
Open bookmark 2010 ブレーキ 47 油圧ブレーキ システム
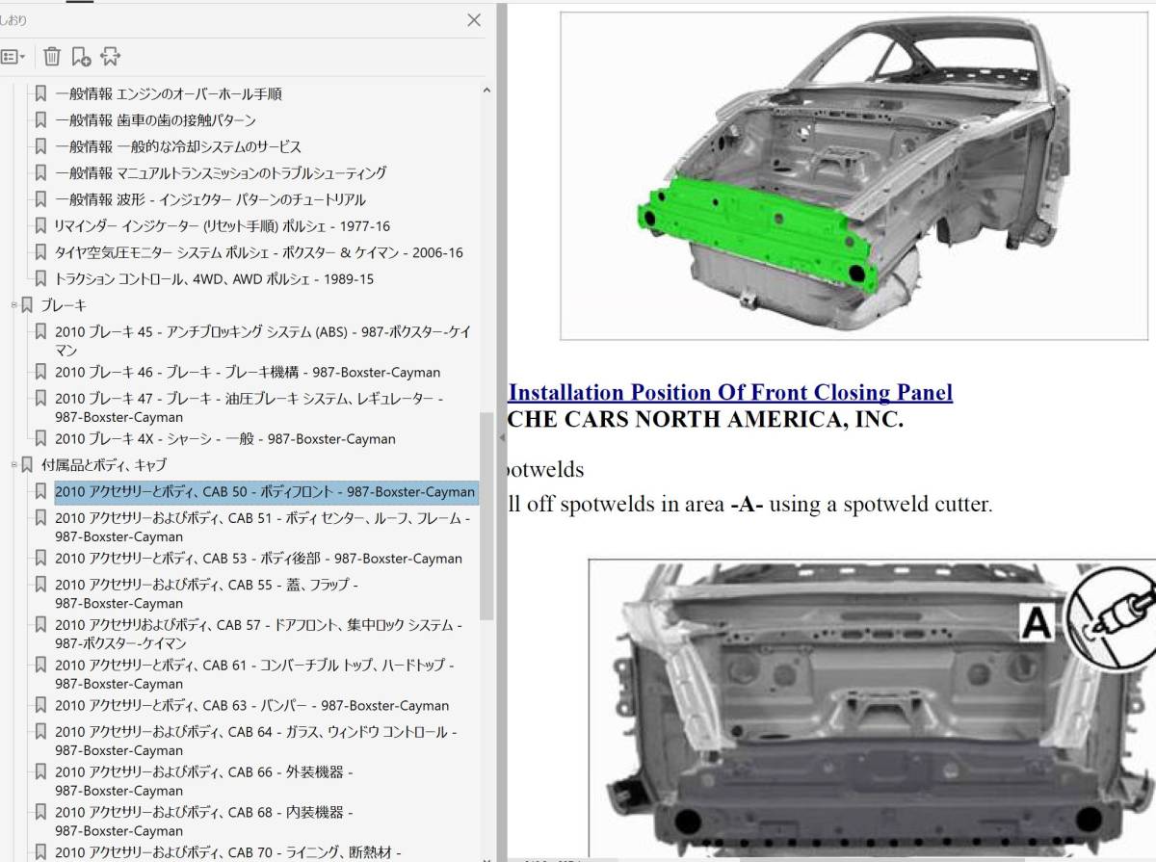coord(250,407)
